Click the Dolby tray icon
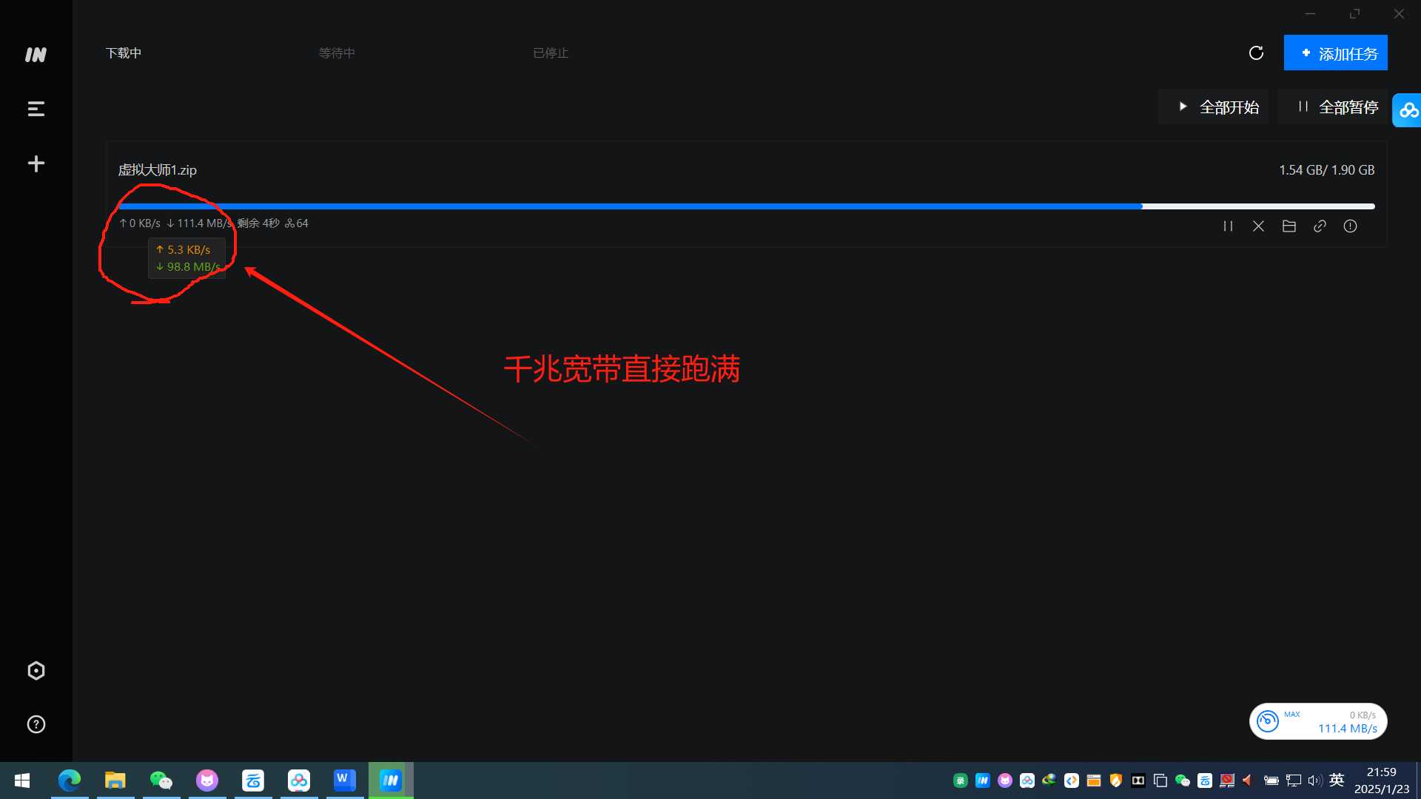Image resolution: width=1421 pixels, height=799 pixels. tap(1138, 781)
